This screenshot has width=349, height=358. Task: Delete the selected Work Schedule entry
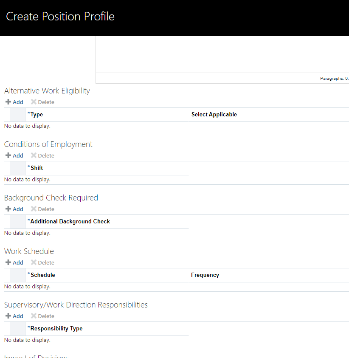[42, 262]
